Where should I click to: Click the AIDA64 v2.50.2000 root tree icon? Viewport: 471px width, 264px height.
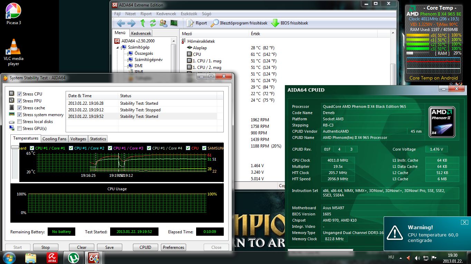click(117, 41)
